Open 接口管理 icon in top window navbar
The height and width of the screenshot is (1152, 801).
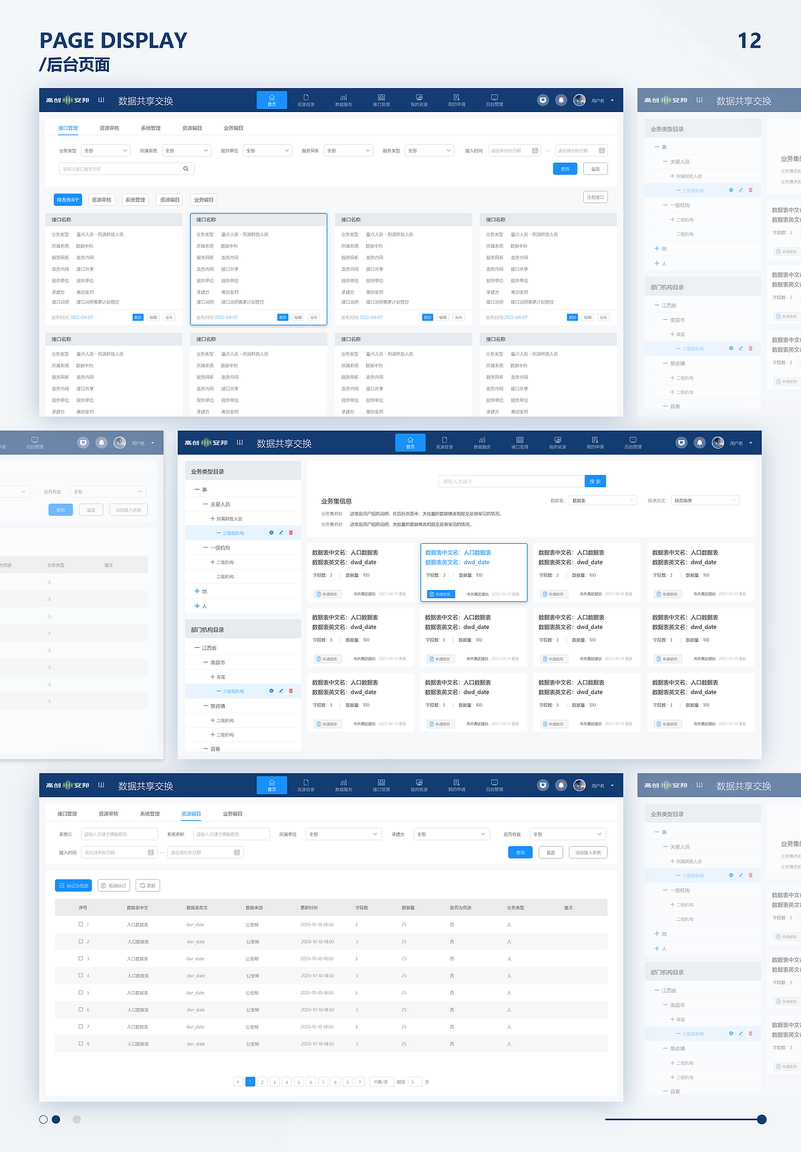point(381,100)
